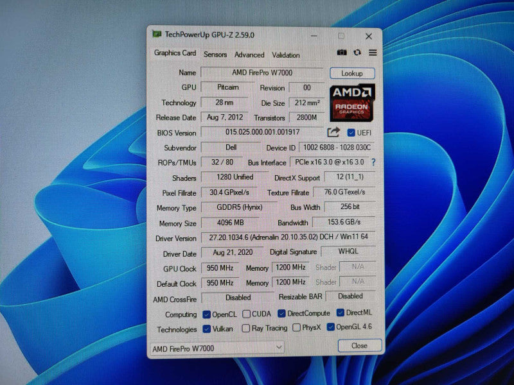Click the Default Clock row Shader N/A

pyautogui.click(x=358, y=281)
